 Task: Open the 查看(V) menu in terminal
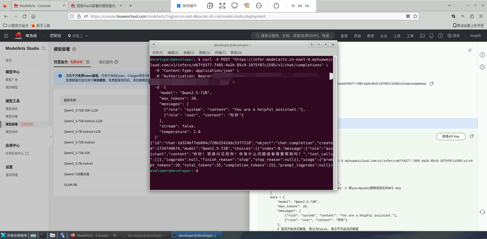(x=189, y=53)
